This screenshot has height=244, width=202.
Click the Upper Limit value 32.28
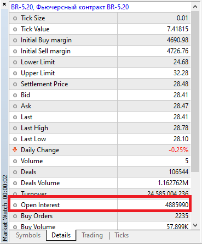(x=181, y=73)
